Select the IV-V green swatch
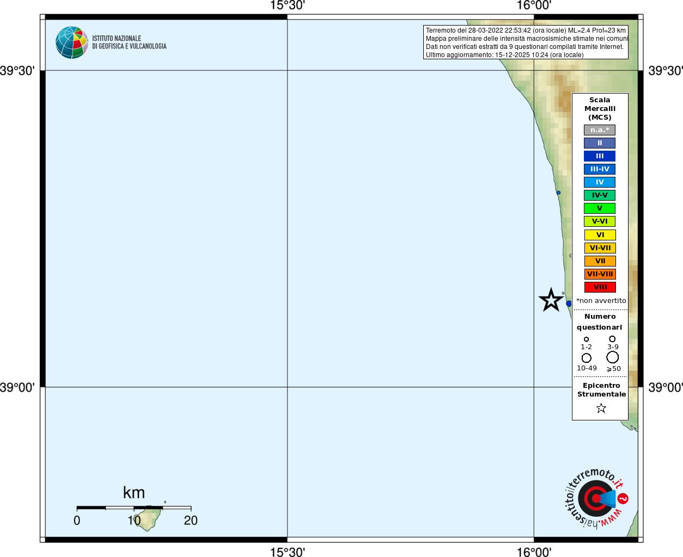The width and height of the screenshot is (683, 557). (x=600, y=195)
